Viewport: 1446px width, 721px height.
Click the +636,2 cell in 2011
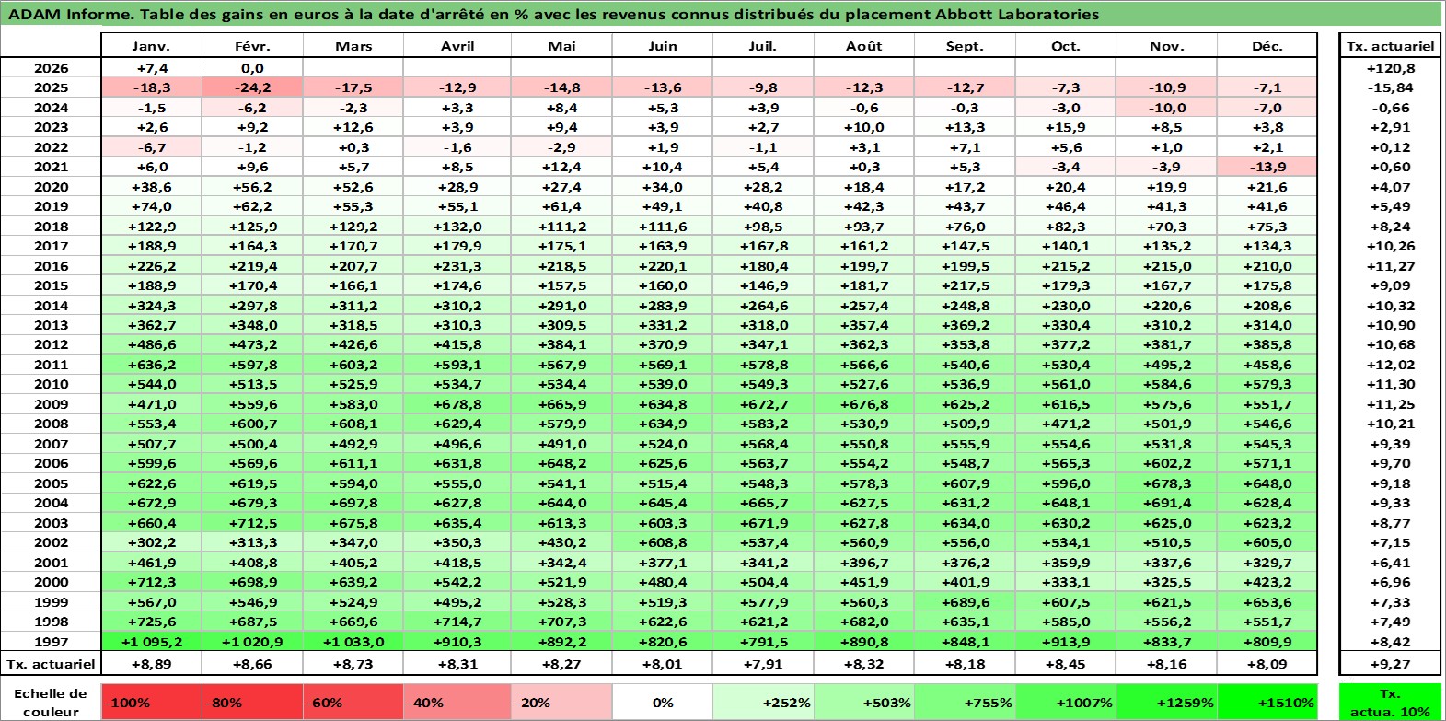pyautogui.click(x=151, y=365)
